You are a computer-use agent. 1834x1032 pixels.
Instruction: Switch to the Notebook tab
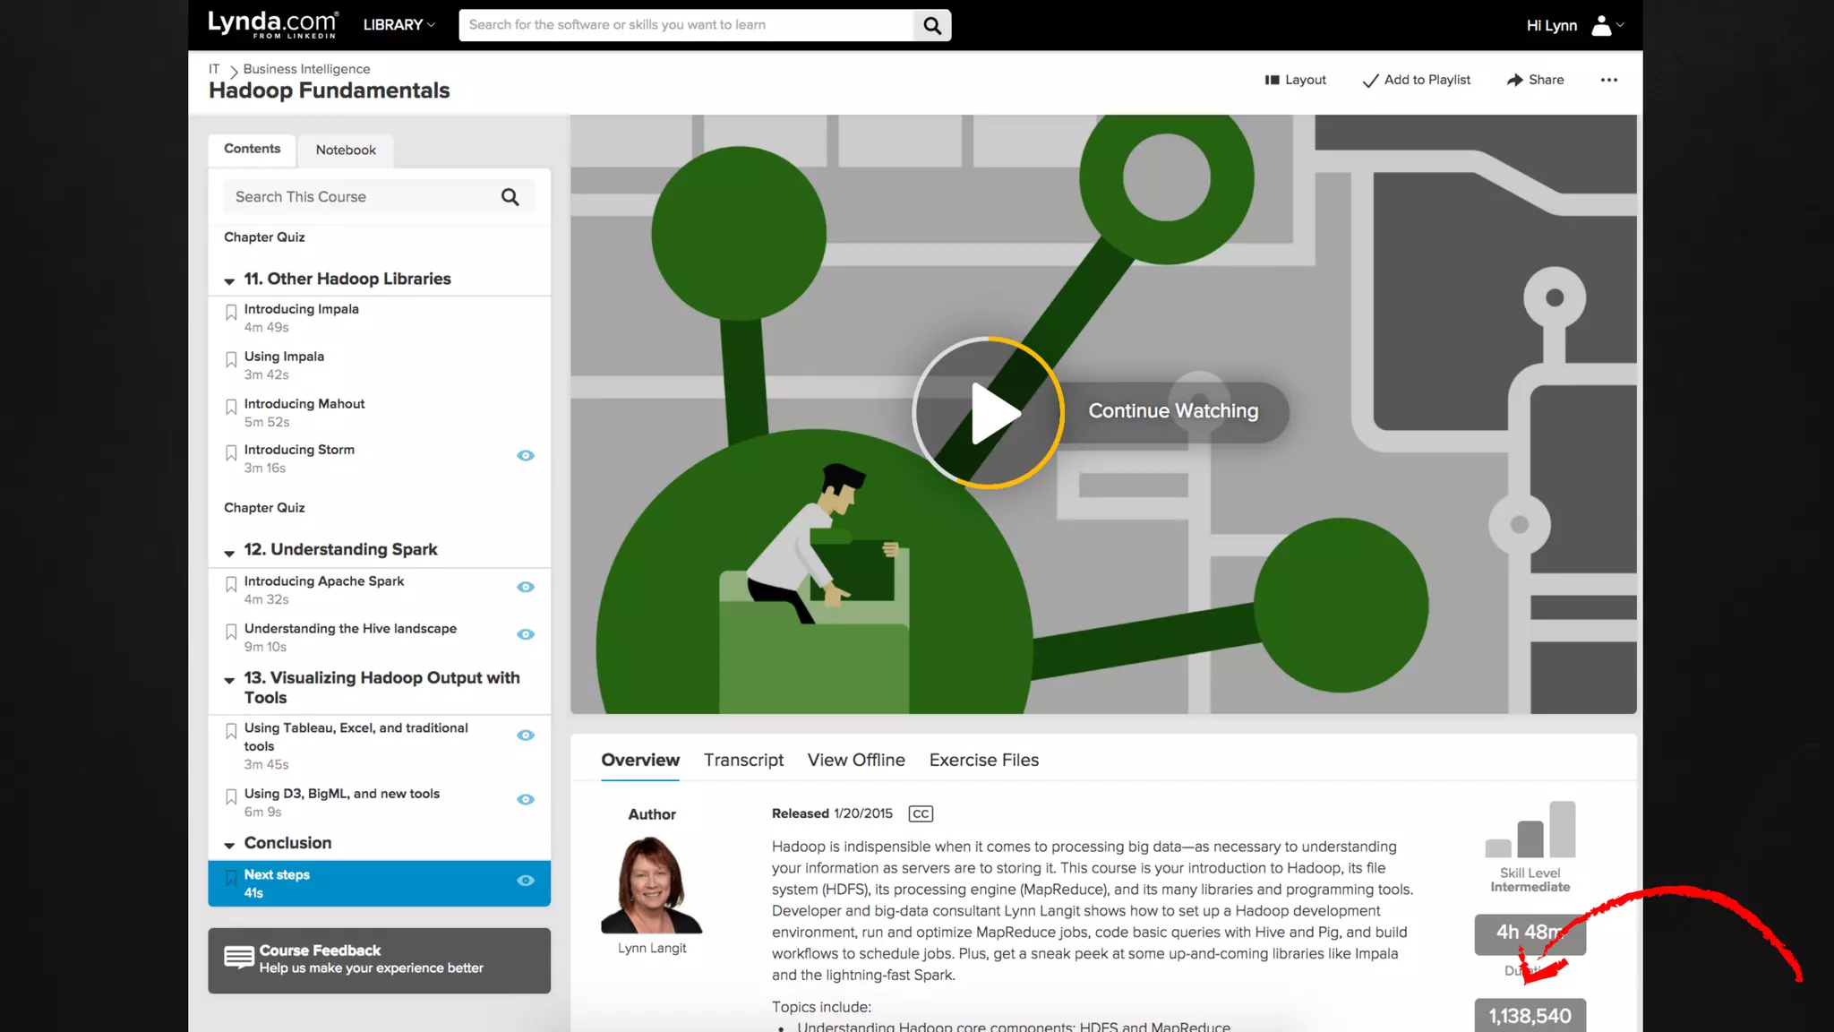(x=346, y=150)
